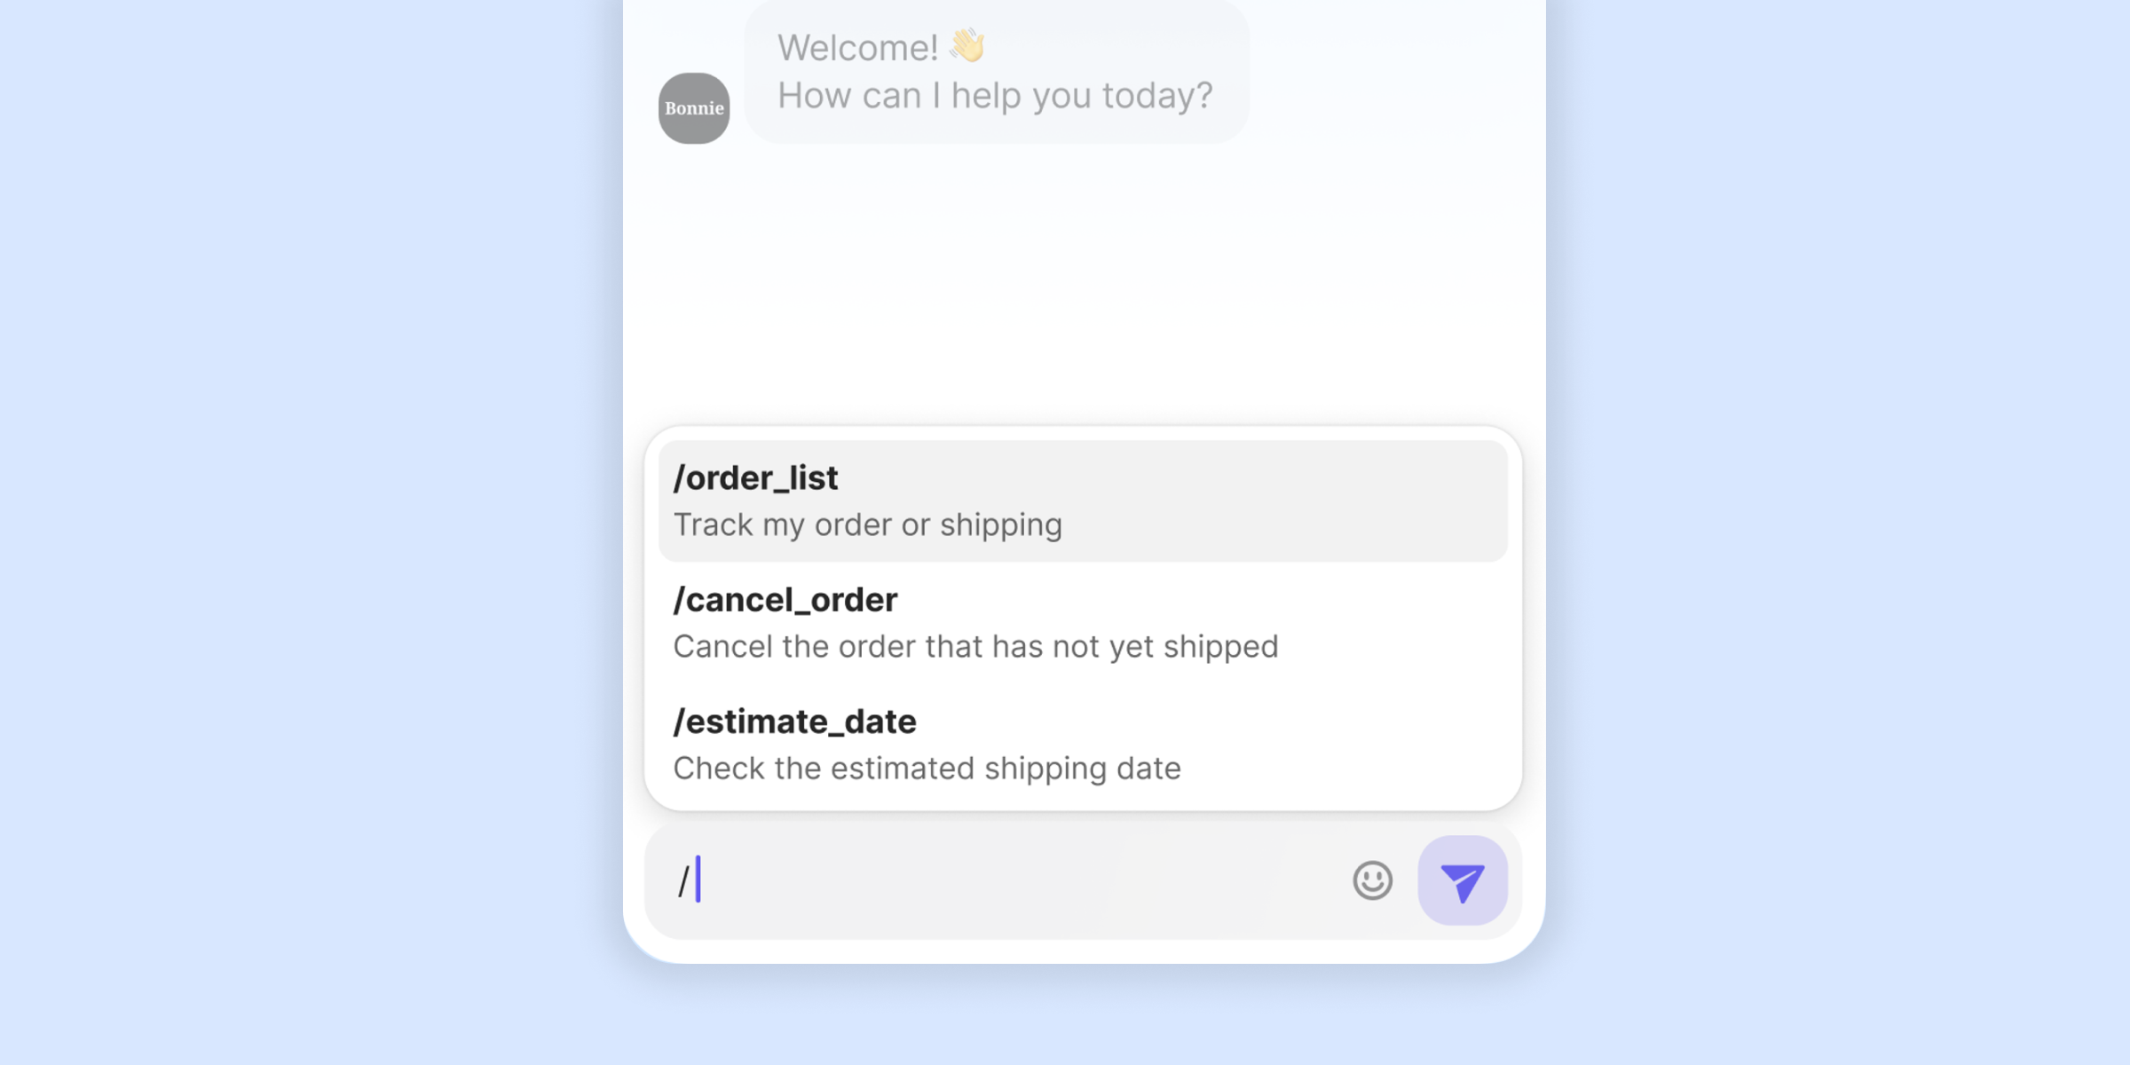The image size is (2130, 1065).
Task: Click the "Welcome!" greeting text
Action: 857,48
